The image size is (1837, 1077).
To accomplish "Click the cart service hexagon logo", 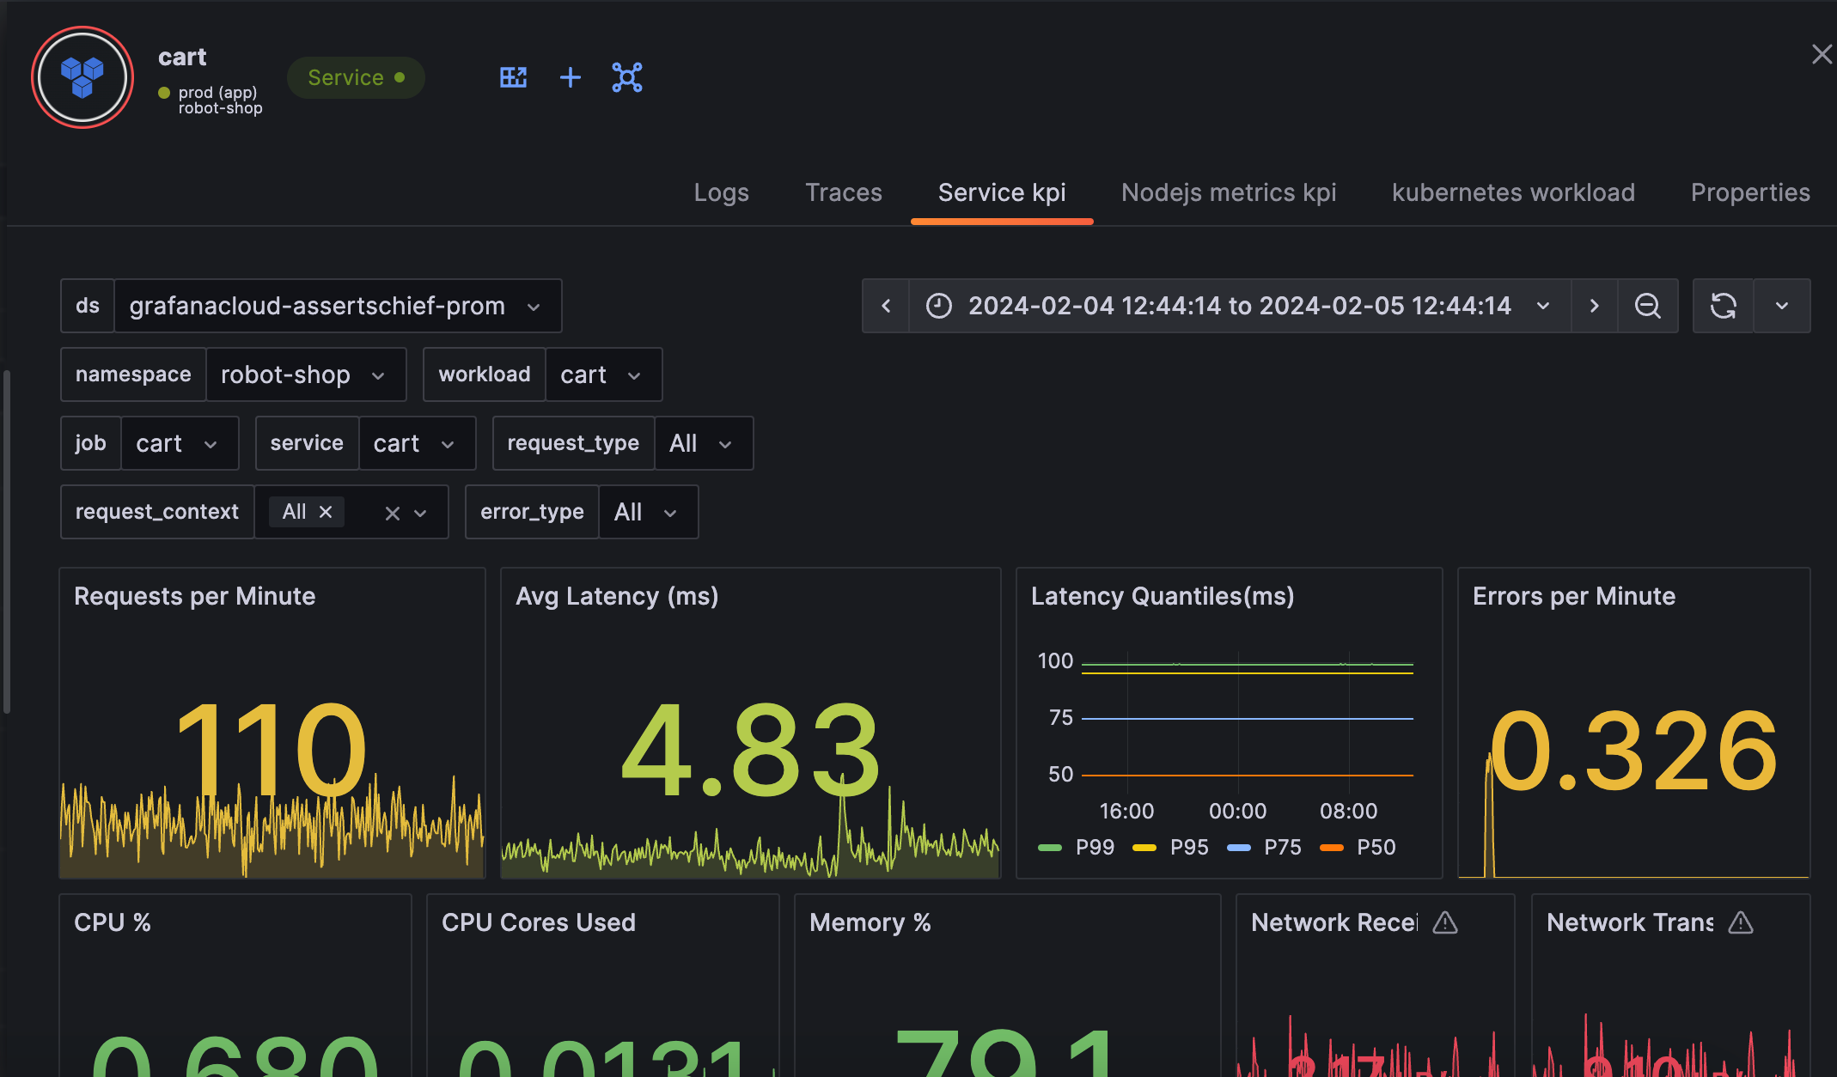I will (x=82, y=77).
